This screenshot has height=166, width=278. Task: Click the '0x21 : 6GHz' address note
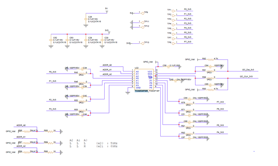107,146
